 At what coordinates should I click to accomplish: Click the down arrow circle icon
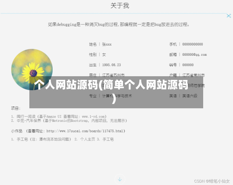pos(120,179)
